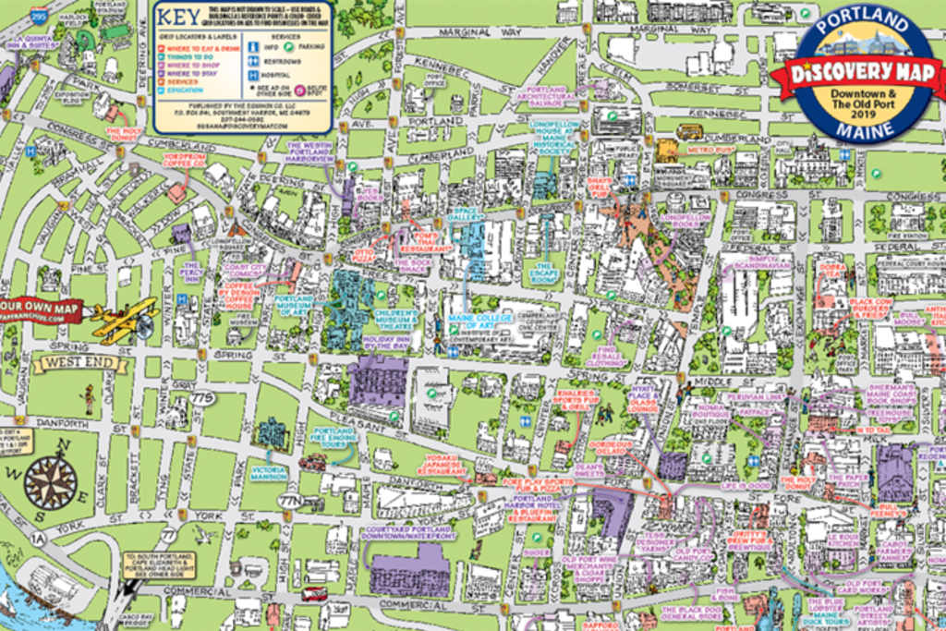Click the Info icon in the Key
This screenshot has width=946, height=631.
tap(253, 46)
